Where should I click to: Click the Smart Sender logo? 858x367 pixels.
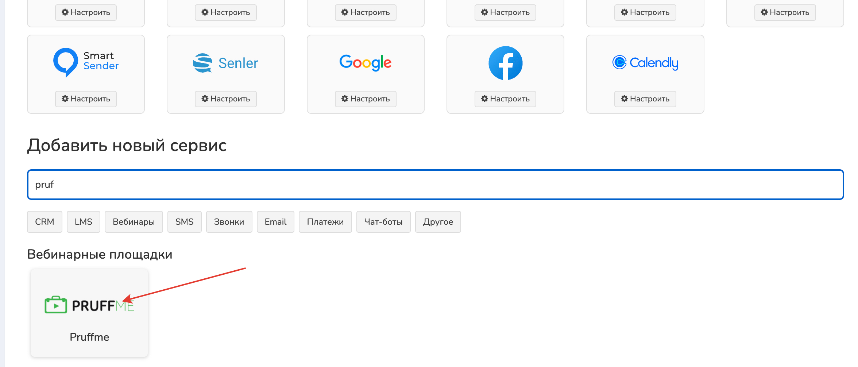(86, 62)
